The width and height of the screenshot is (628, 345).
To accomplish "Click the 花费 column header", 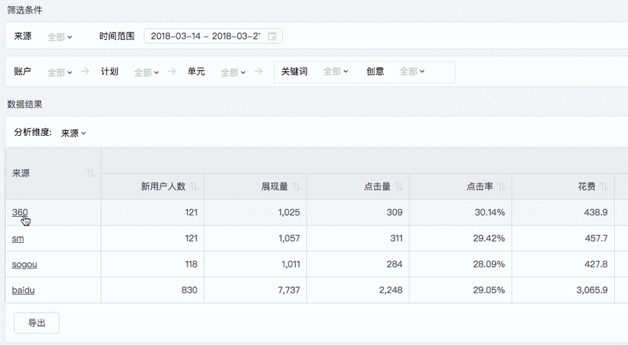I will (x=563, y=186).
